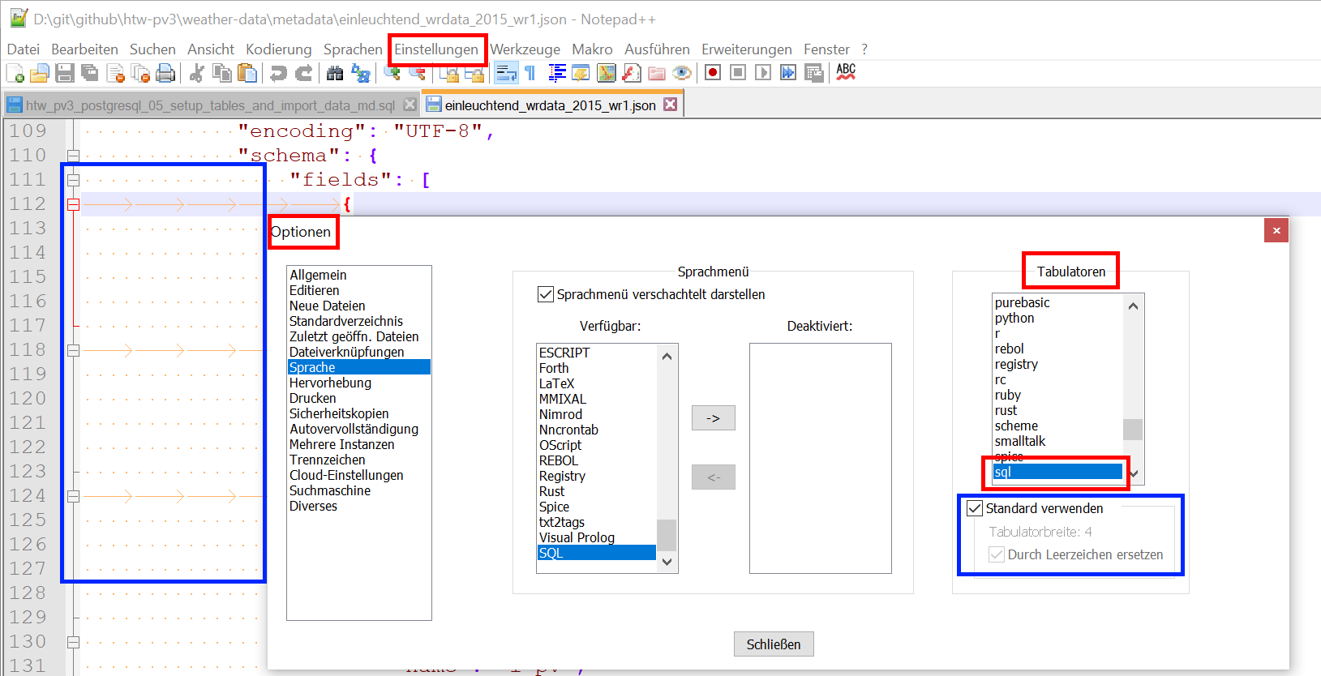Click the Undo arrow icon
1321x676 pixels.
[278, 74]
